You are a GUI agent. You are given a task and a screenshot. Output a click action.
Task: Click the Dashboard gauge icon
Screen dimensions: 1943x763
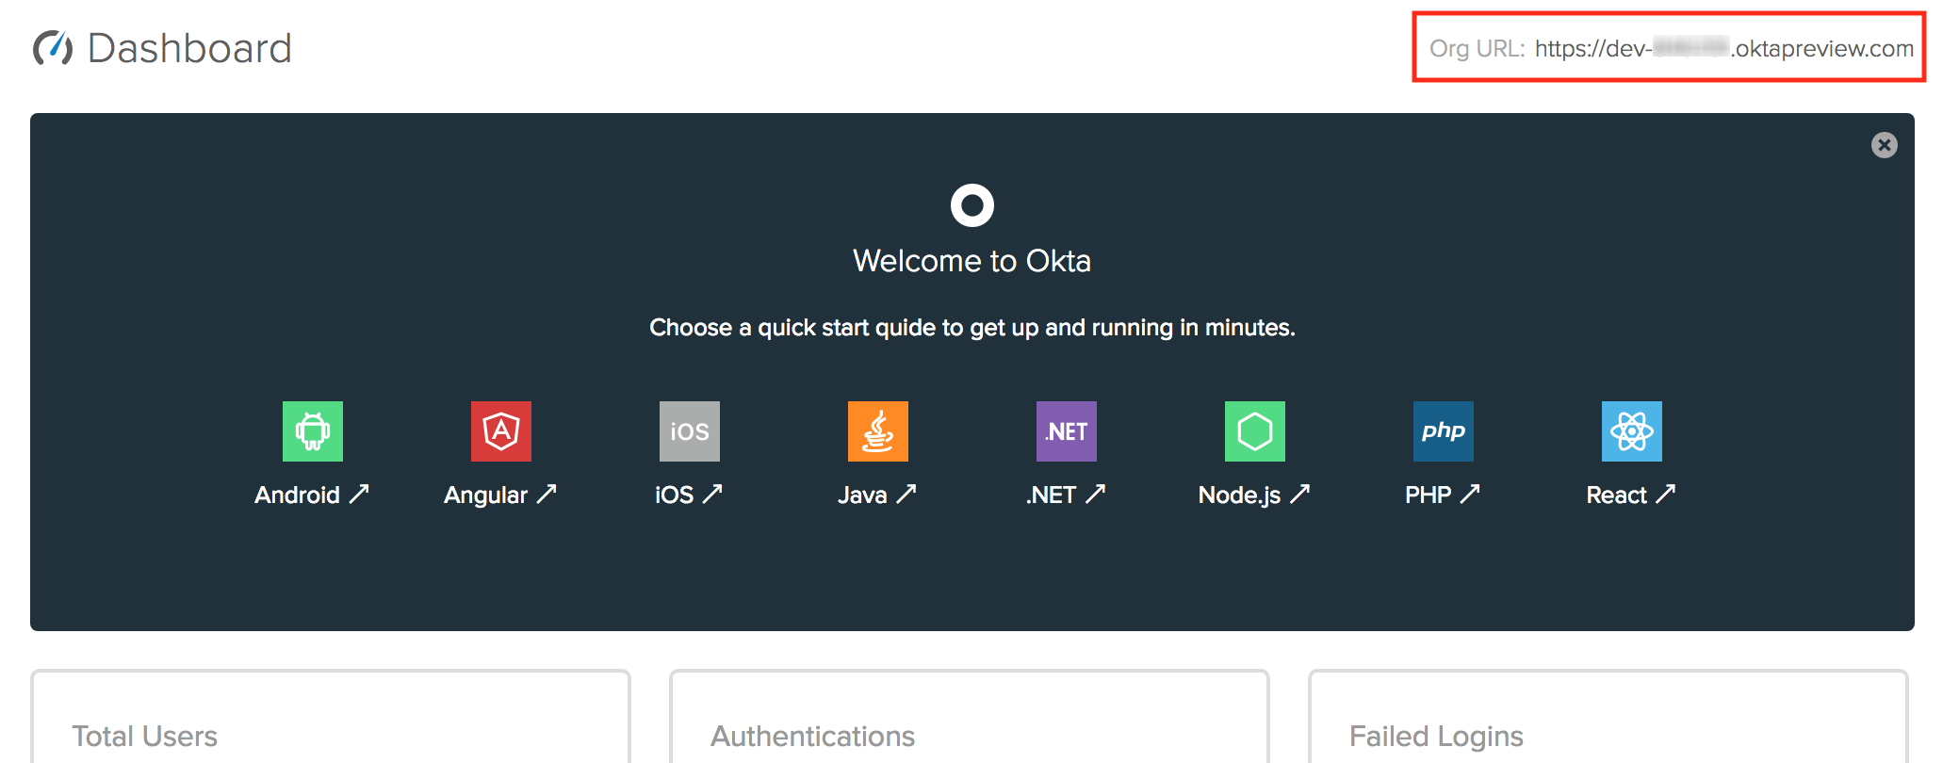(x=53, y=48)
